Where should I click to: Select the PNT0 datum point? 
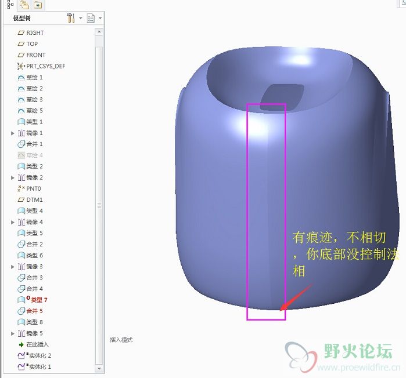(29, 188)
